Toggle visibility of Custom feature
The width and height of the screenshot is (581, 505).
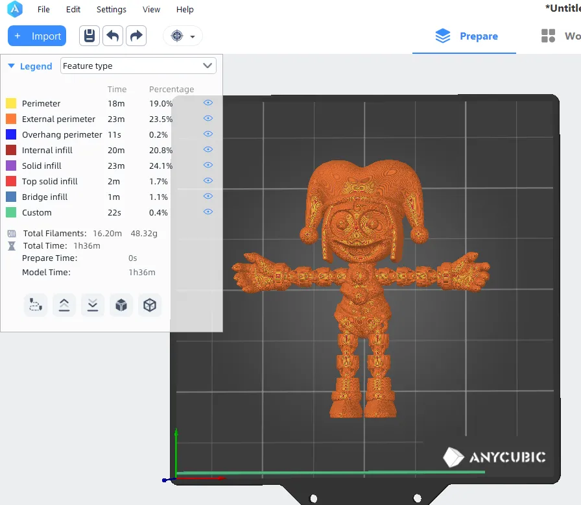point(208,212)
